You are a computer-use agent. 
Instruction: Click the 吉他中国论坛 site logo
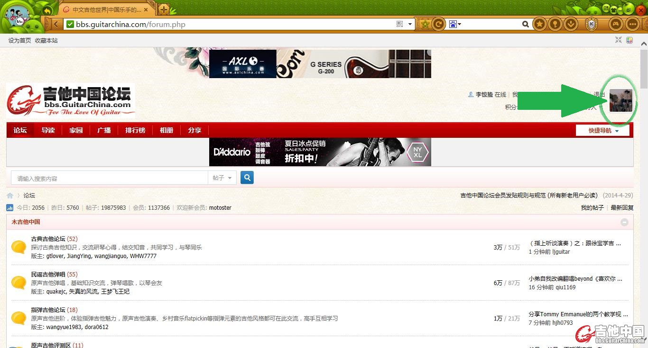pyautogui.click(x=71, y=100)
